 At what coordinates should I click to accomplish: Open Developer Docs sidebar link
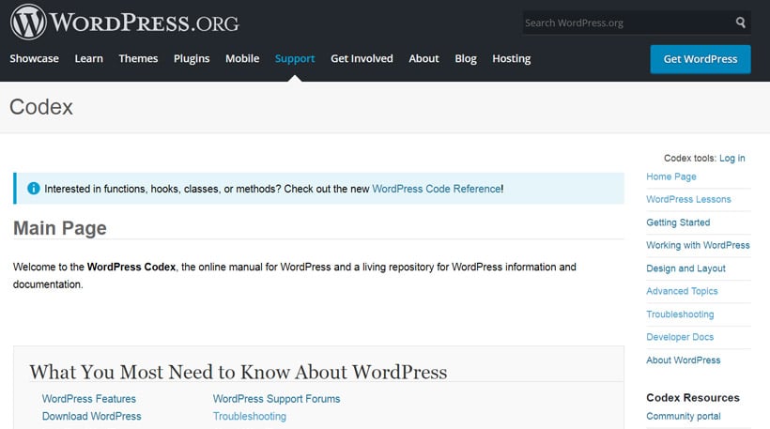click(x=680, y=337)
